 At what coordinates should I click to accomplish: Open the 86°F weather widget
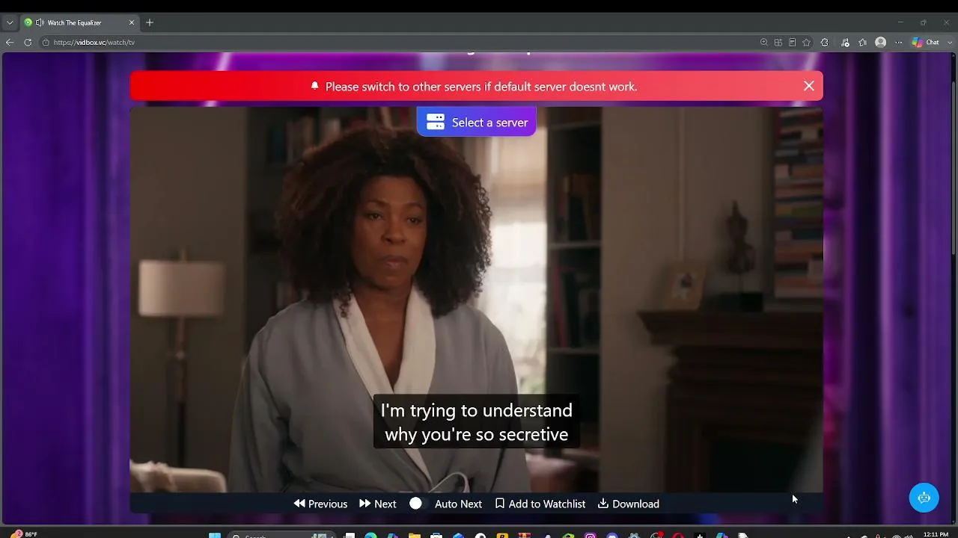pyautogui.click(x=25, y=534)
